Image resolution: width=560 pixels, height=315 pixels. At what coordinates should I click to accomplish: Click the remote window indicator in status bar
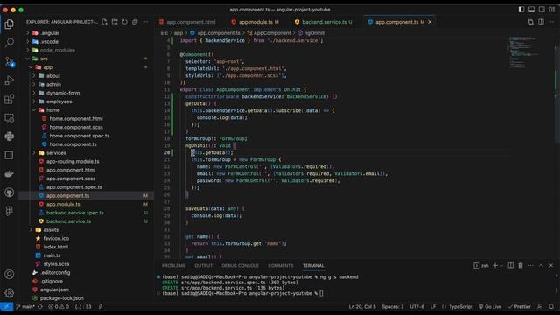click(x=6, y=306)
